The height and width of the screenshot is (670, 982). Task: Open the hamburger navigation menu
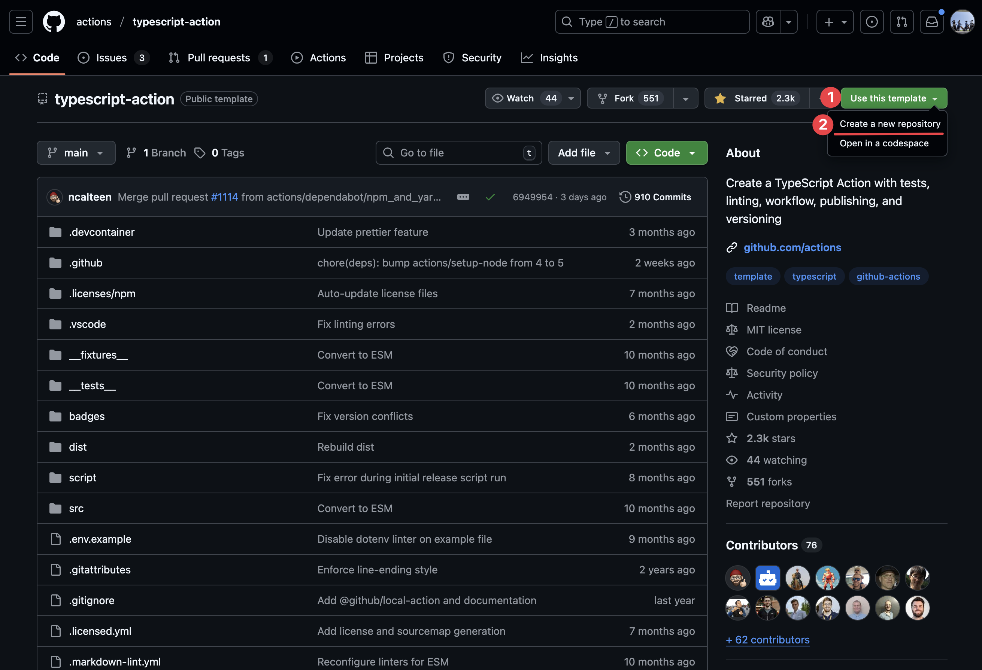21,22
